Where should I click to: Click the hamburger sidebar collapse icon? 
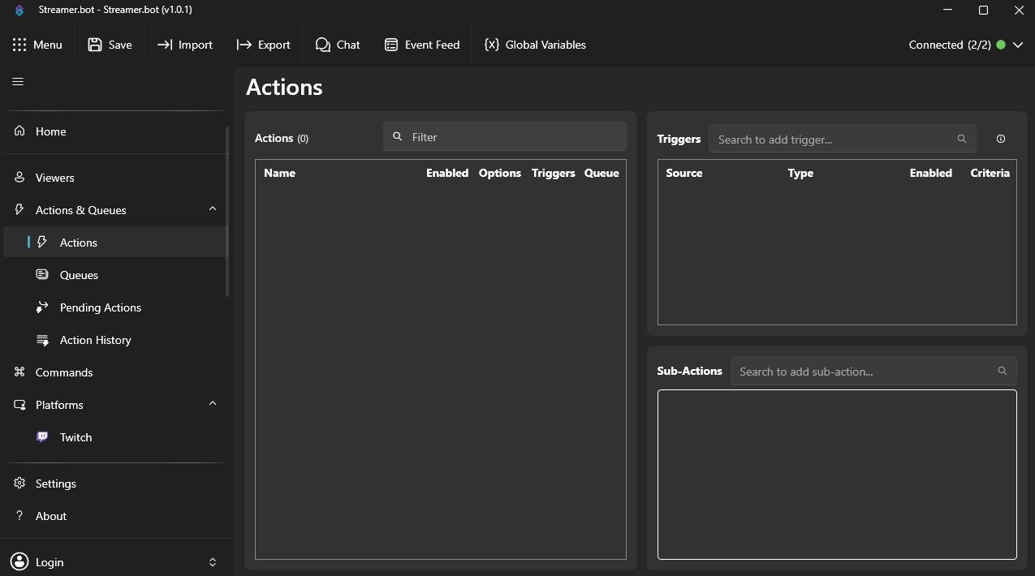pyautogui.click(x=18, y=81)
